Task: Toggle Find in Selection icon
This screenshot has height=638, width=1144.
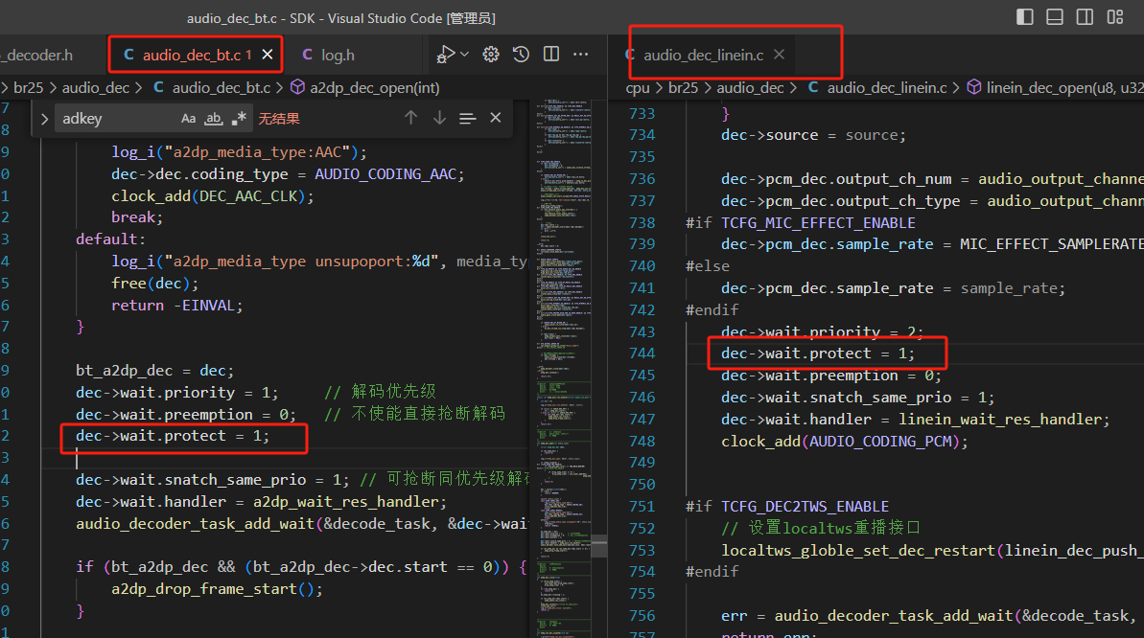Action: (468, 118)
